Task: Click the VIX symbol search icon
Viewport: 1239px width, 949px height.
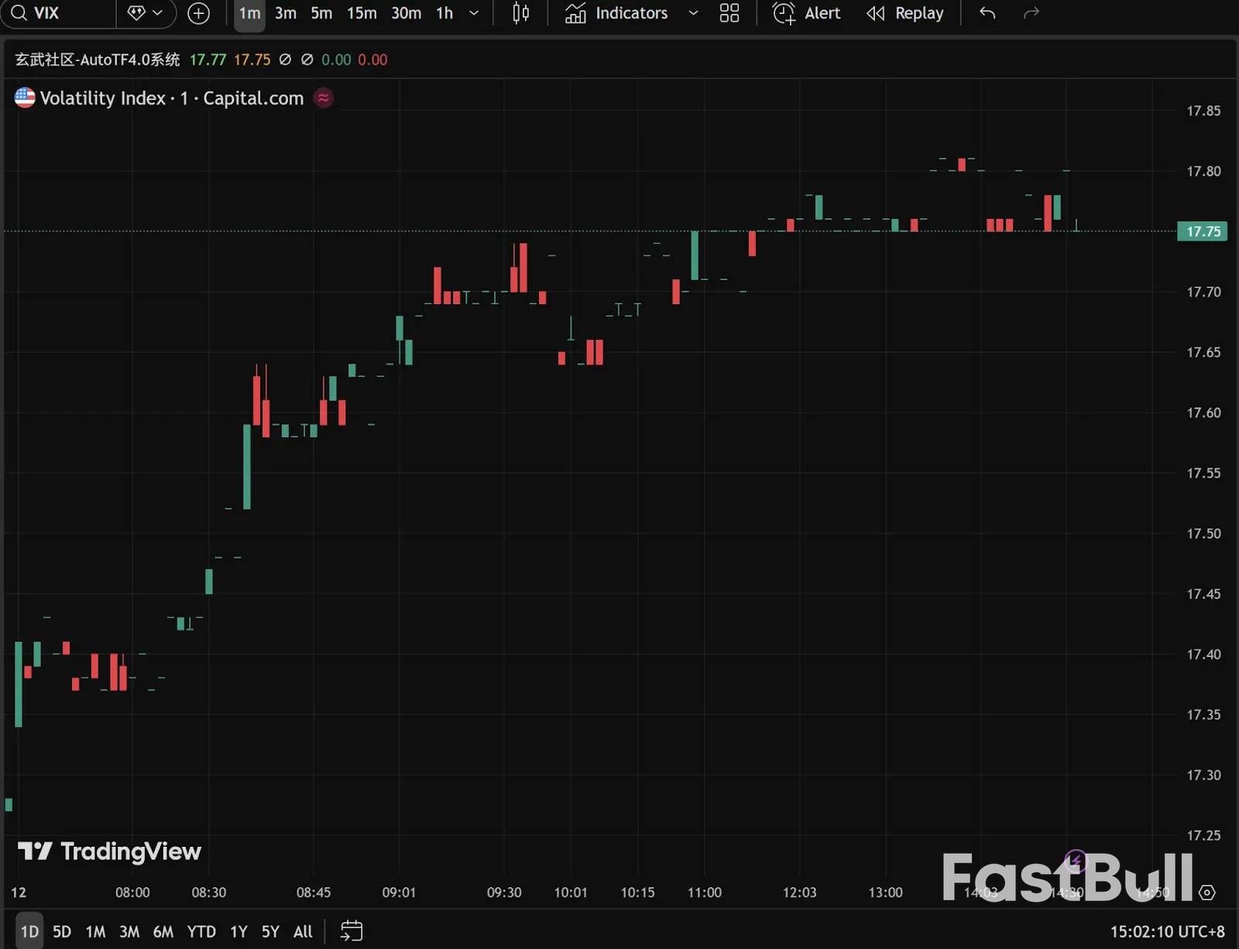Action: pos(19,13)
